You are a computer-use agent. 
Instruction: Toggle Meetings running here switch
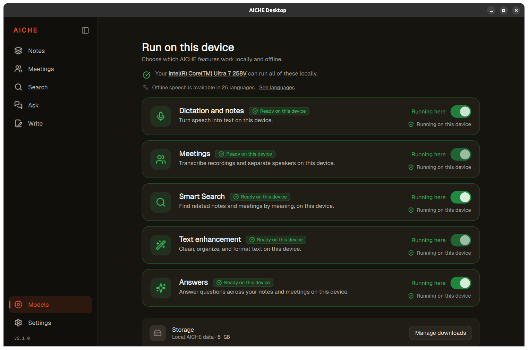tap(461, 154)
